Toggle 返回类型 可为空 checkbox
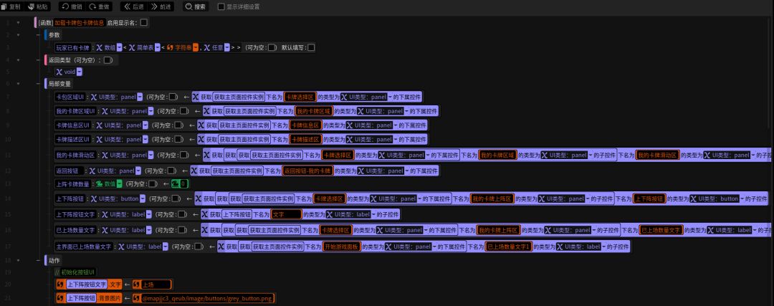 [107, 60]
